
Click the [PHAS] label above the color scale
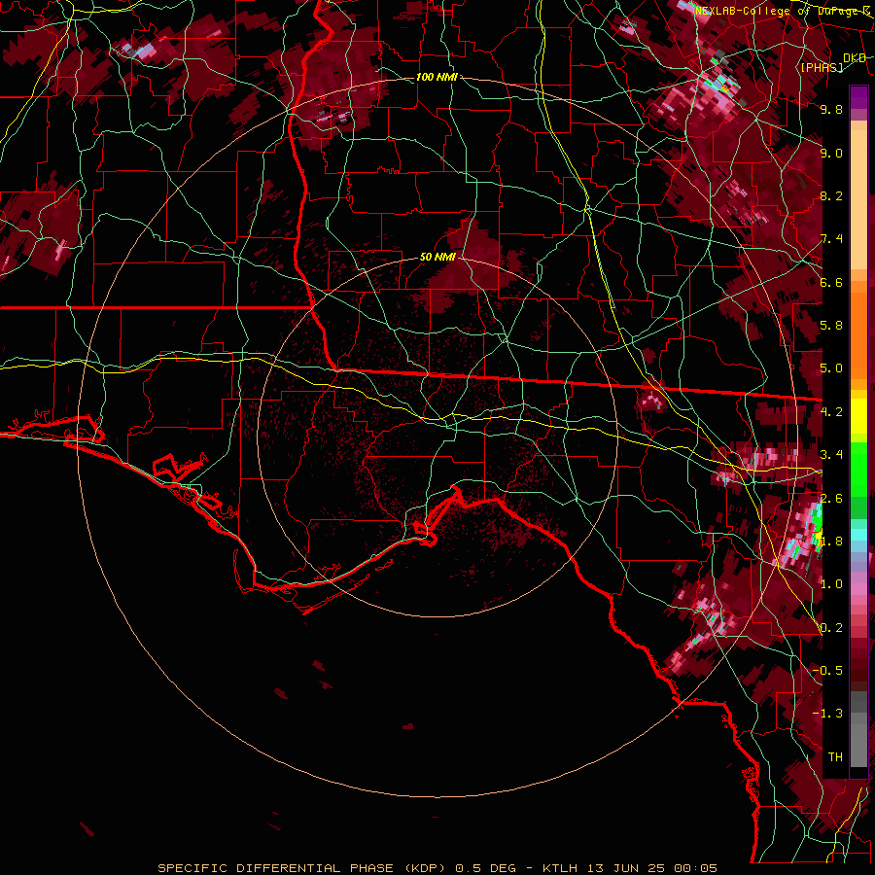point(822,67)
